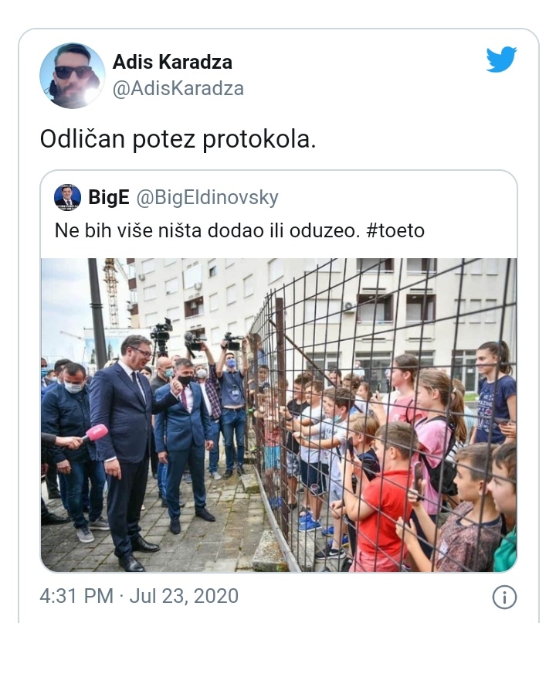
Task: Click the Twitter bird logo icon
Action: [x=501, y=59]
